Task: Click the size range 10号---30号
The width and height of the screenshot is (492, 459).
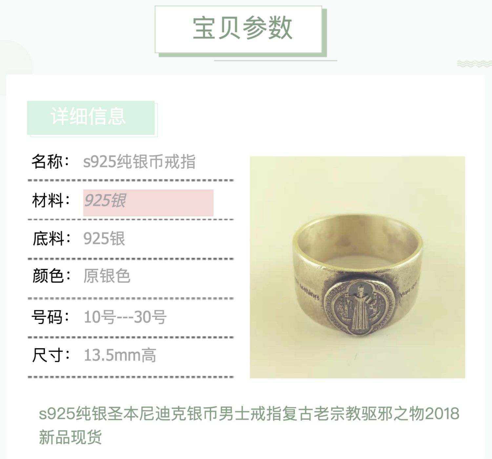Action: click(x=125, y=317)
